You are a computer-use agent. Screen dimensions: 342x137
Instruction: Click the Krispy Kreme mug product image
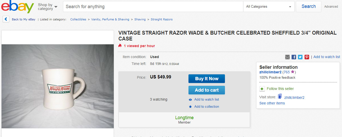tap(58, 86)
